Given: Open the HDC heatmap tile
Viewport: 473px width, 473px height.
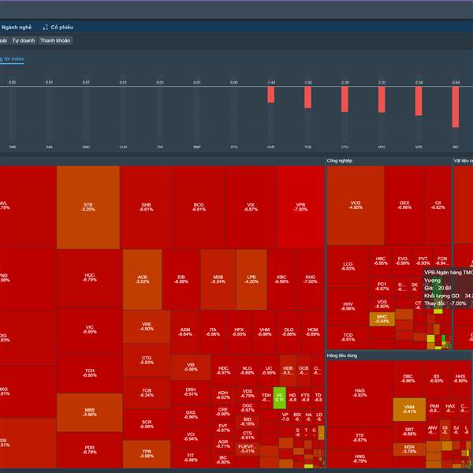Looking at the screenshot, I should (223, 371).
